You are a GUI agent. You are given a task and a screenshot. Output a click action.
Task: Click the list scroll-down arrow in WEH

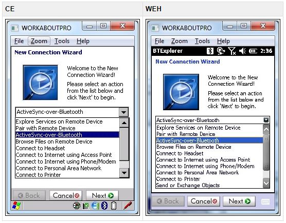(266, 183)
